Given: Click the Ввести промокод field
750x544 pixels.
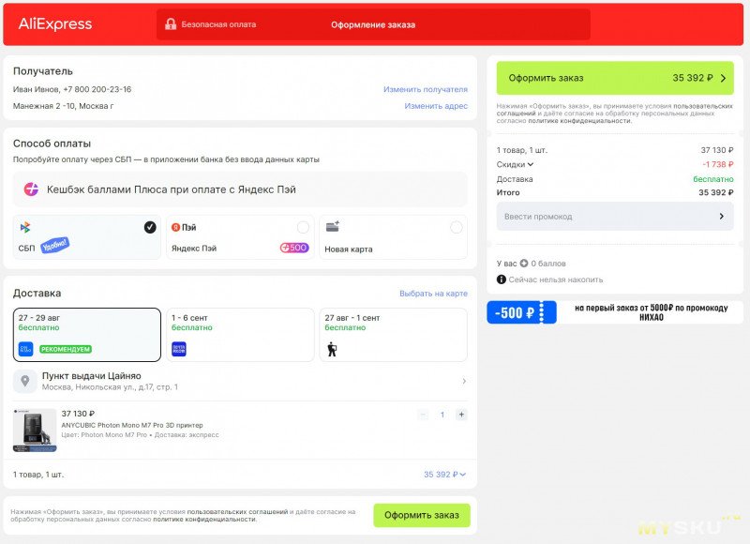Looking at the screenshot, I should [x=615, y=217].
